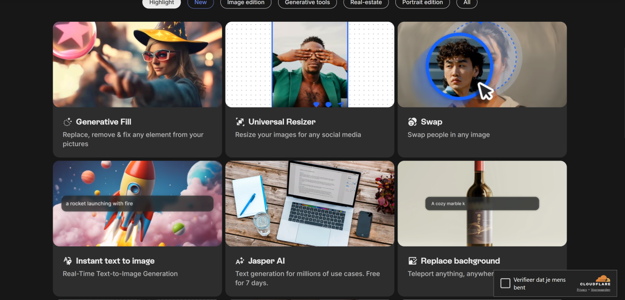Switch to the New filter tab
Viewport: 625px width, 300px height.
(201, 3)
